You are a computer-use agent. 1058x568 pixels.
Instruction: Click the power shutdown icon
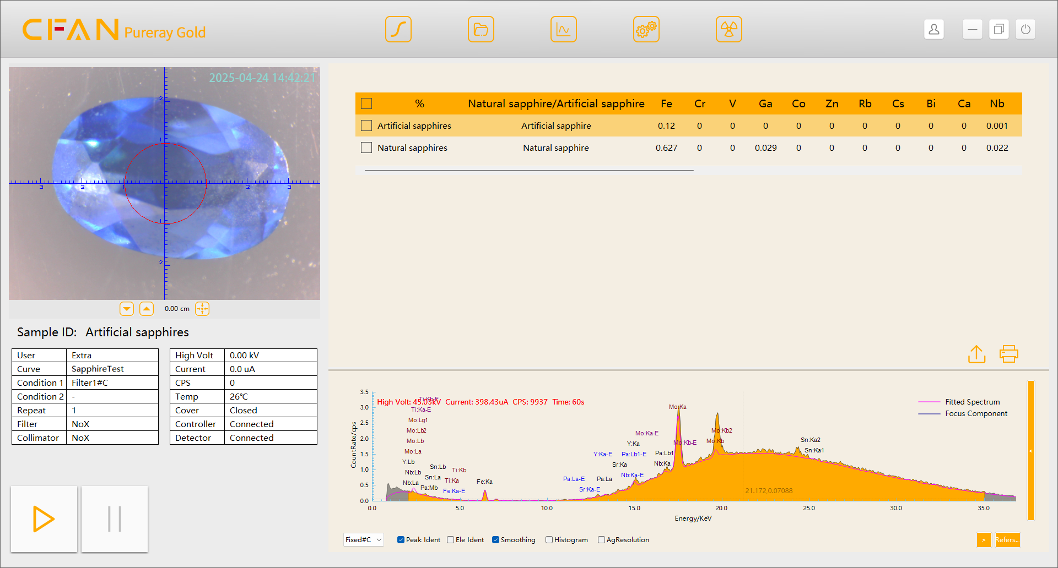[1025, 29]
